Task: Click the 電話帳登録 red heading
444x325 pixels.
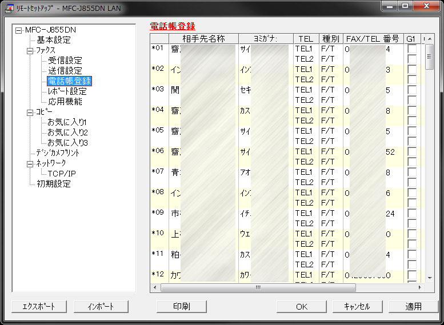Action: (173, 26)
